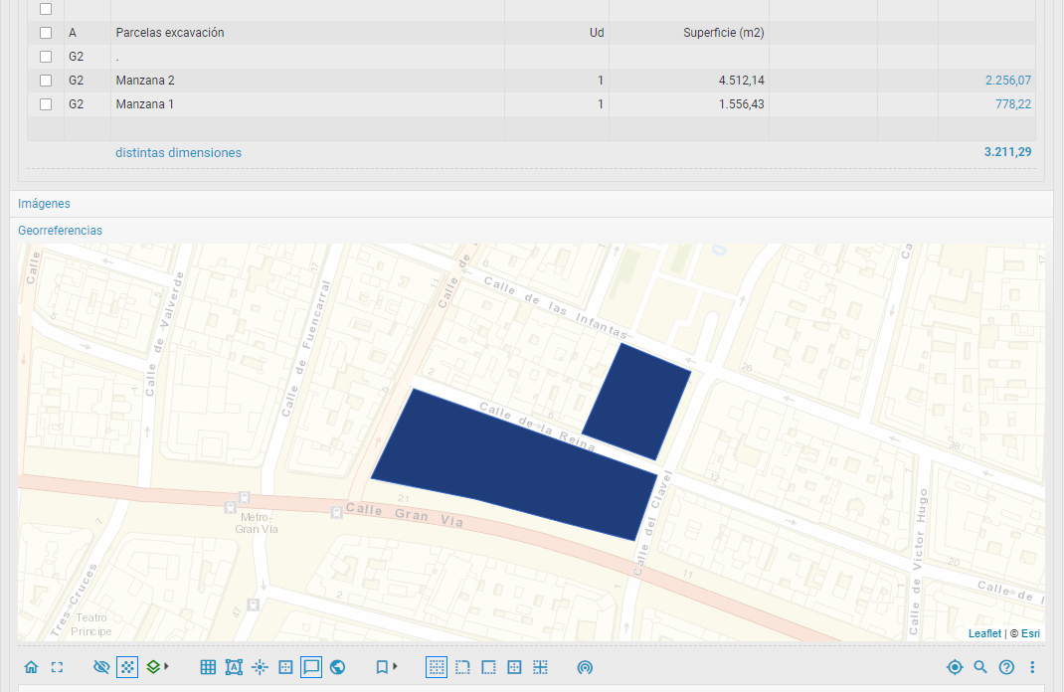Toggle the crossed-out eye visibility icon
Image resolution: width=1064 pixels, height=692 pixels.
[100, 667]
